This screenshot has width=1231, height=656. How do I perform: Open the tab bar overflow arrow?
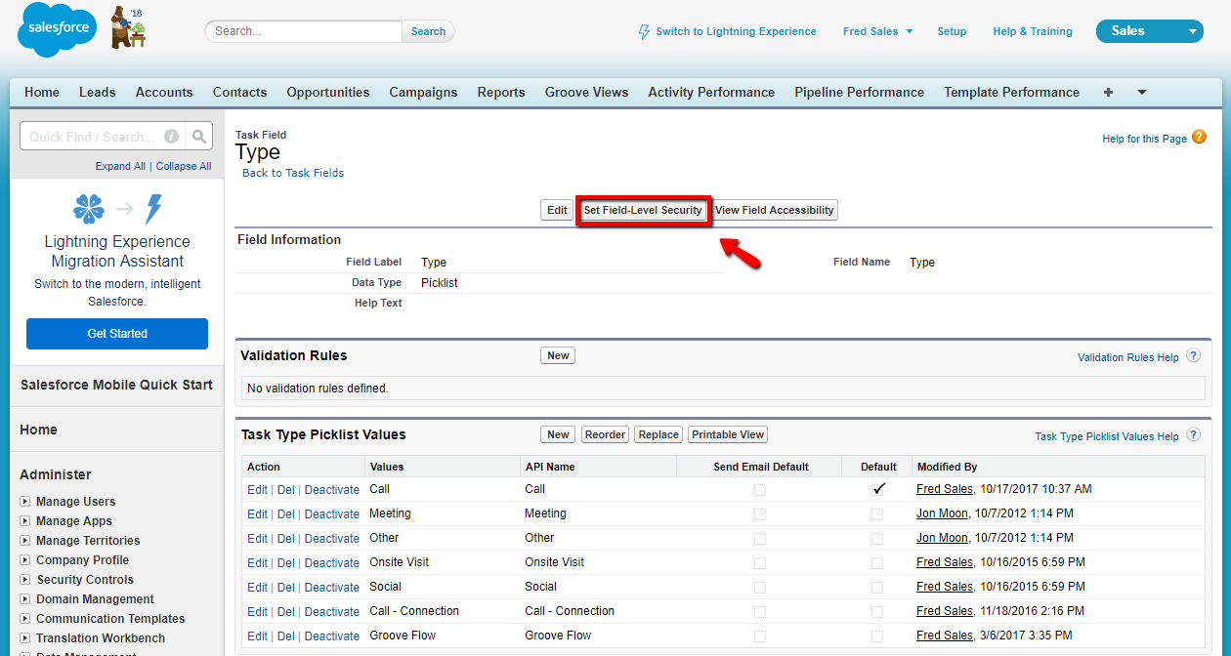1141,92
